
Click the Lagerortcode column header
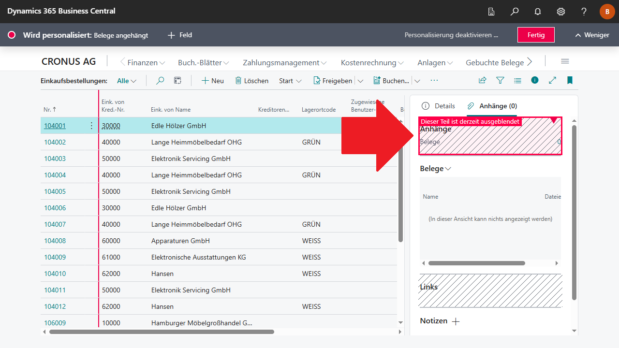319,110
